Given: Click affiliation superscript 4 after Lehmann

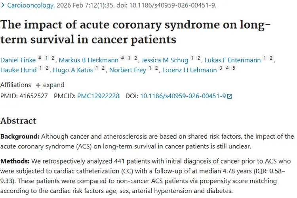Looking at the screenshot, I should click(227, 68).
